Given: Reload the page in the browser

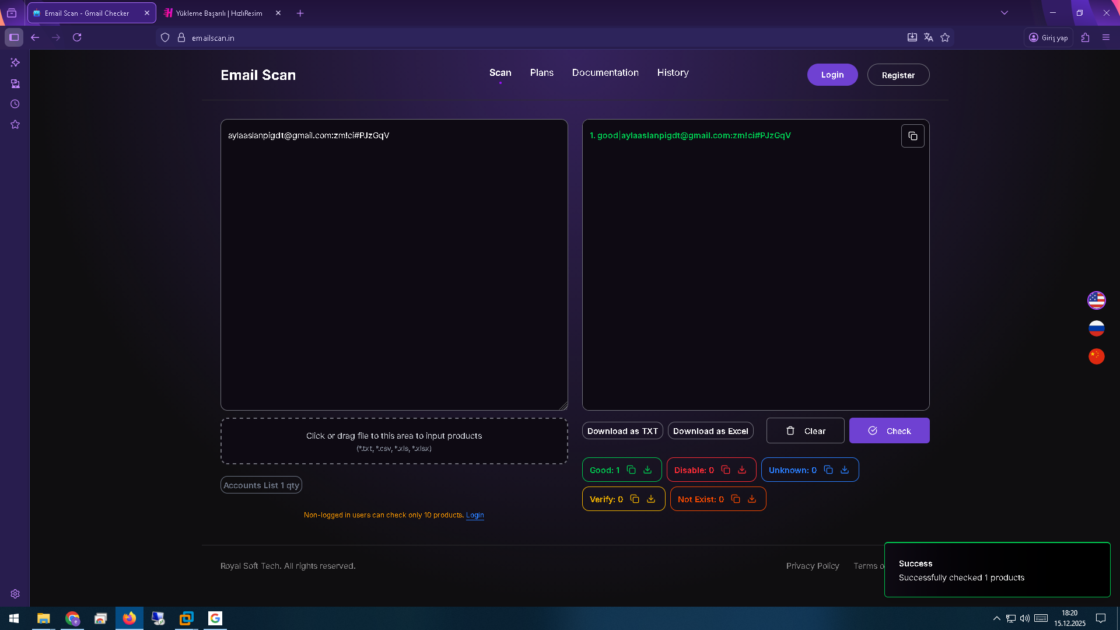Looking at the screenshot, I should point(77,37).
